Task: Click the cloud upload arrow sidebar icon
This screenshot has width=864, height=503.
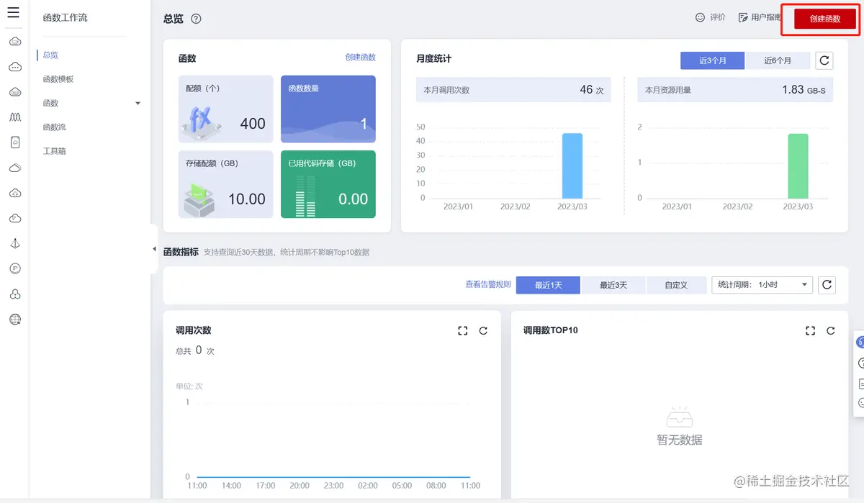Action: tap(14, 193)
